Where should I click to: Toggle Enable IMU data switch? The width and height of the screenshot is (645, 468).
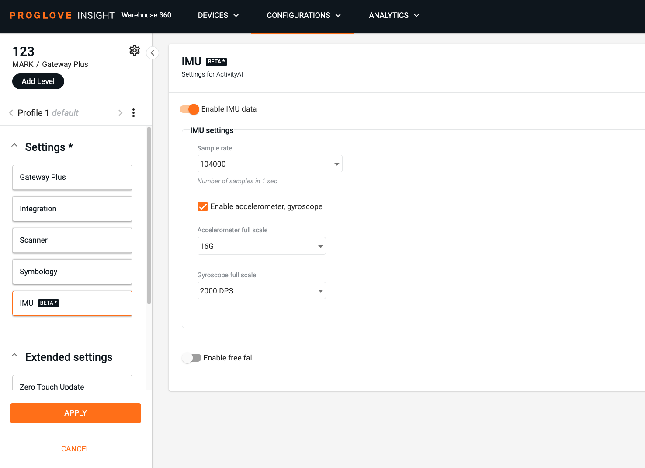point(190,109)
